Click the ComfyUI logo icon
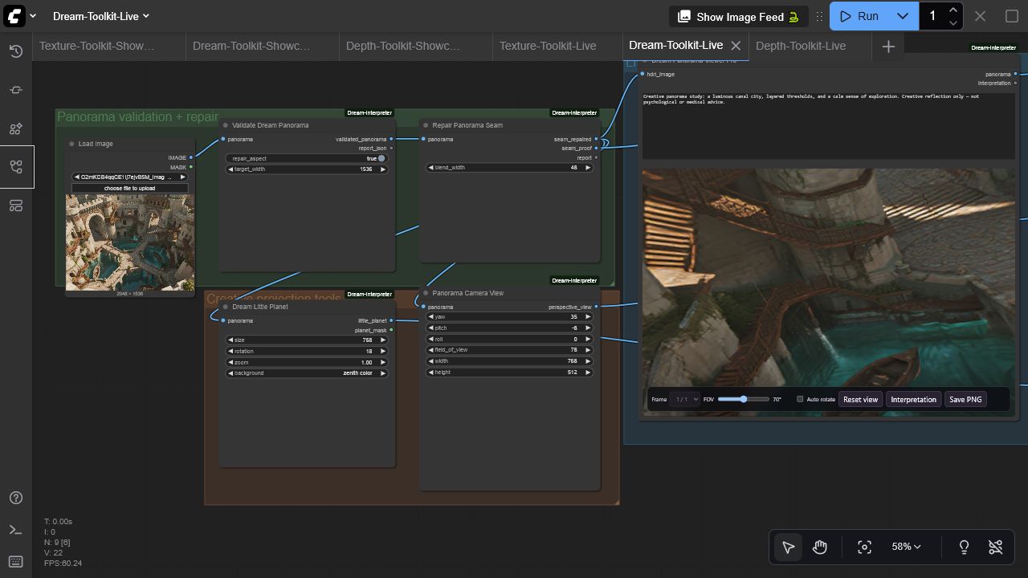This screenshot has width=1028, height=578. coord(14,16)
